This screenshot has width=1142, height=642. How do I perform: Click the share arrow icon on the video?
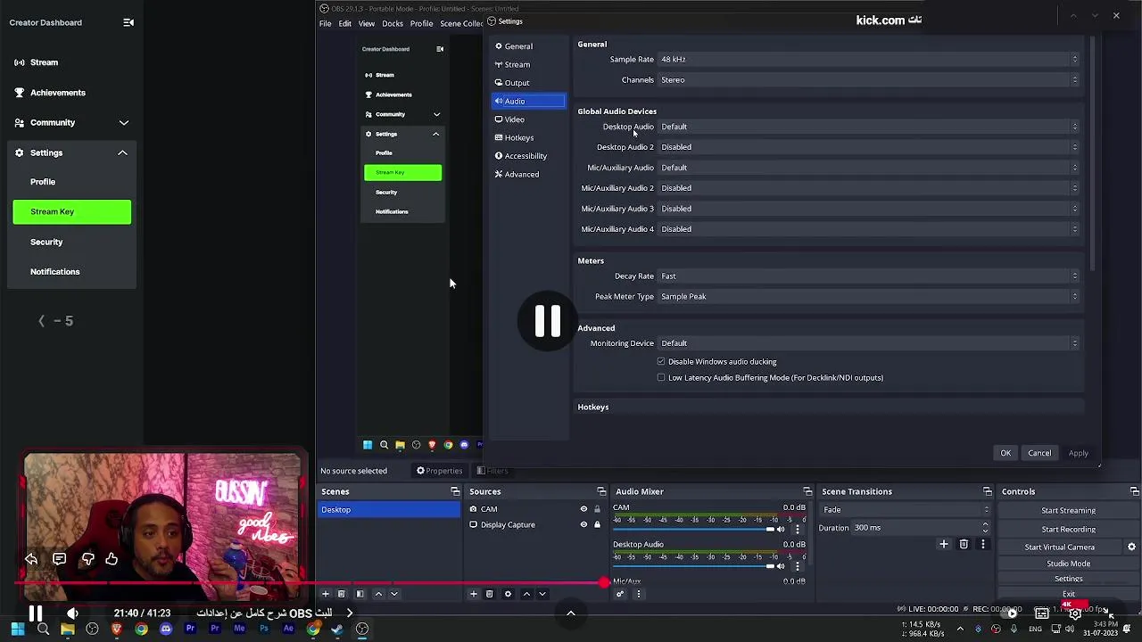tap(31, 559)
